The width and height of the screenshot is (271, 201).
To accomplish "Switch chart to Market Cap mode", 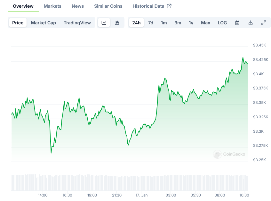I will point(44,23).
